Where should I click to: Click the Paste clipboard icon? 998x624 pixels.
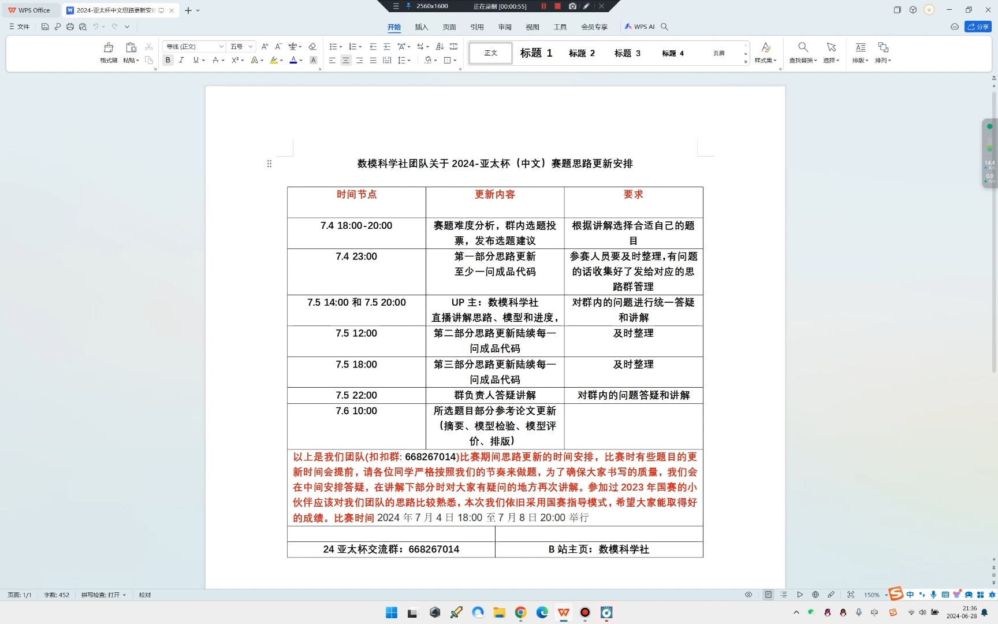click(x=131, y=47)
